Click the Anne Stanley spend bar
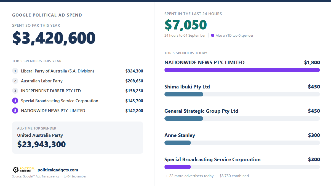The width and height of the screenshot is (331, 186). click(x=178, y=143)
